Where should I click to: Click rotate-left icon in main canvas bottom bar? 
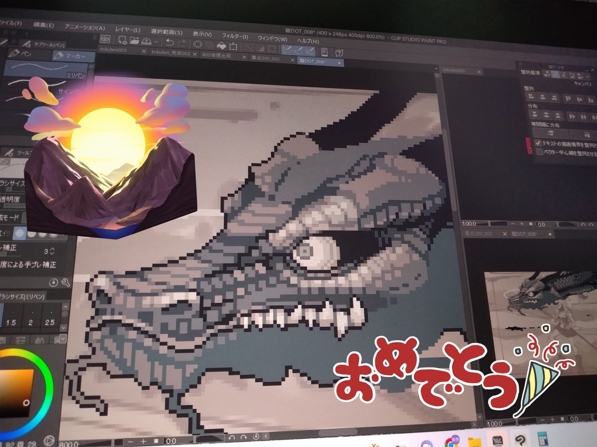click(232, 437)
